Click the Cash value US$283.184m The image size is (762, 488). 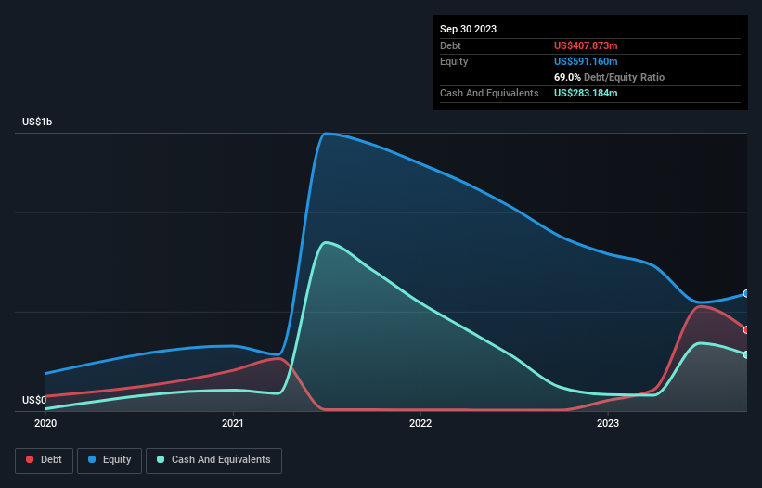pyautogui.click(x=586, y=93)
